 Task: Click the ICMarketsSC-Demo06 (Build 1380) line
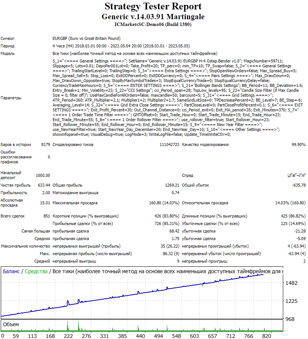click(153, 24)
